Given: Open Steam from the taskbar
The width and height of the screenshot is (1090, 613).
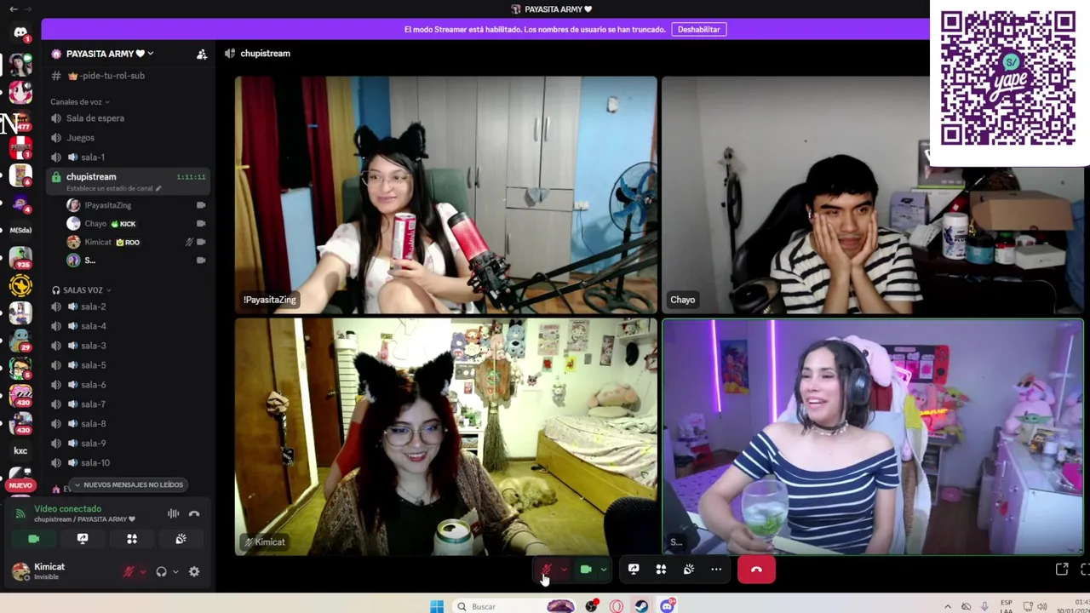Looking at the screenshot, I should [641, 606].
